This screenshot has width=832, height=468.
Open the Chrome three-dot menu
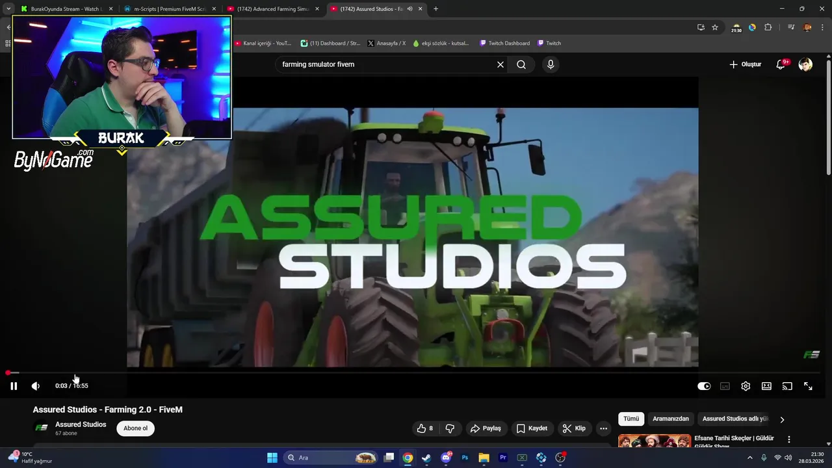click(822, 27)
